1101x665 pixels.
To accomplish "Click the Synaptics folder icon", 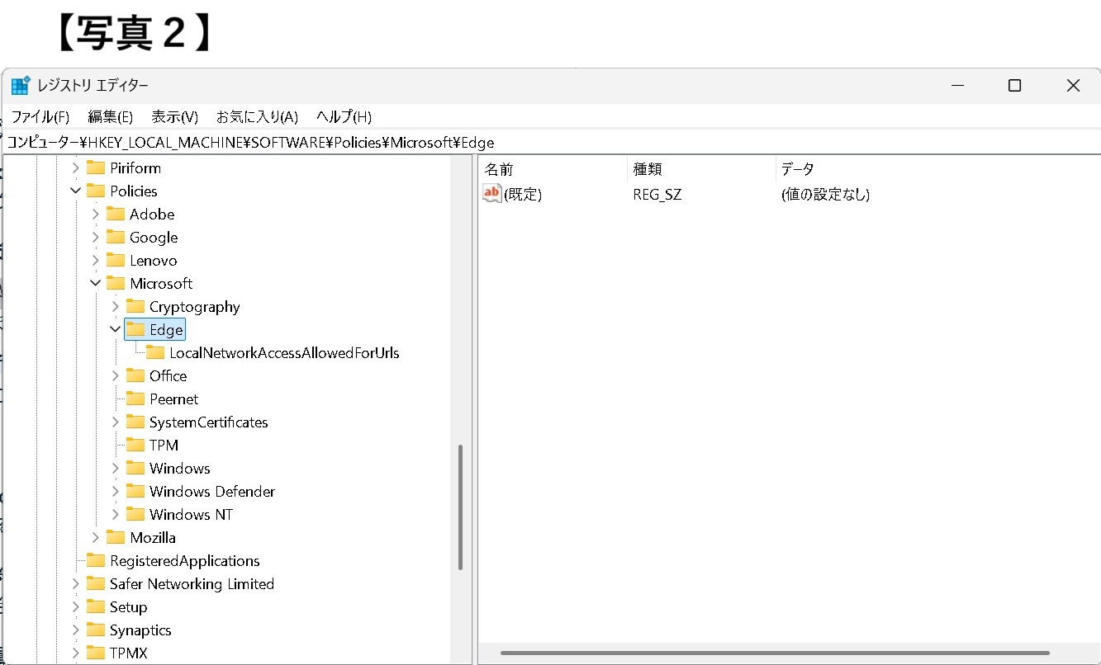I will (96, 630).
